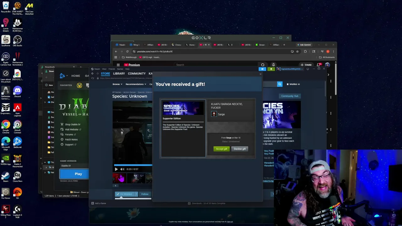This screenshot has height=226, width=402.
Task: Open the Steam COMMUNITY tab
Action: [137, 73]
